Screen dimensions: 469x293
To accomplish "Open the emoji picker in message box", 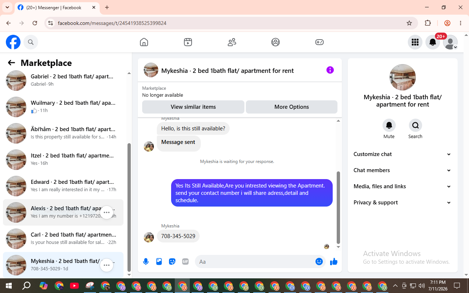I will point(319,262).
